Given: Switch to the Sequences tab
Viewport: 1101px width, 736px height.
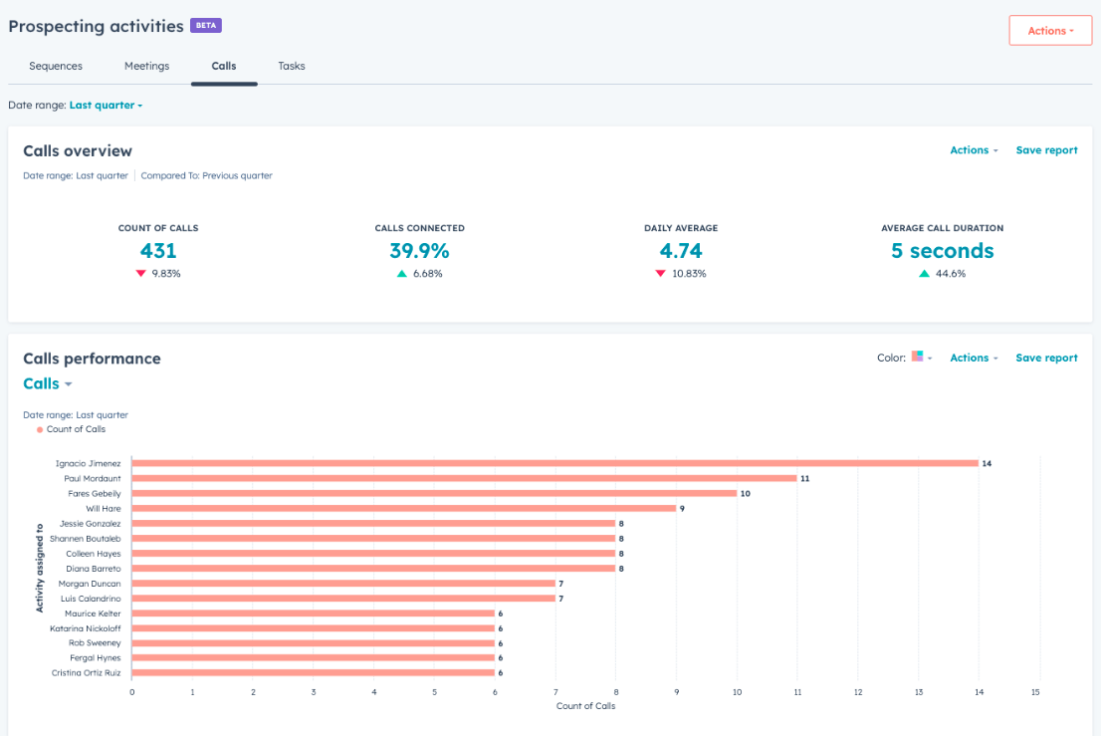Looking at the screenshot, I should click(x=56, y=66).
